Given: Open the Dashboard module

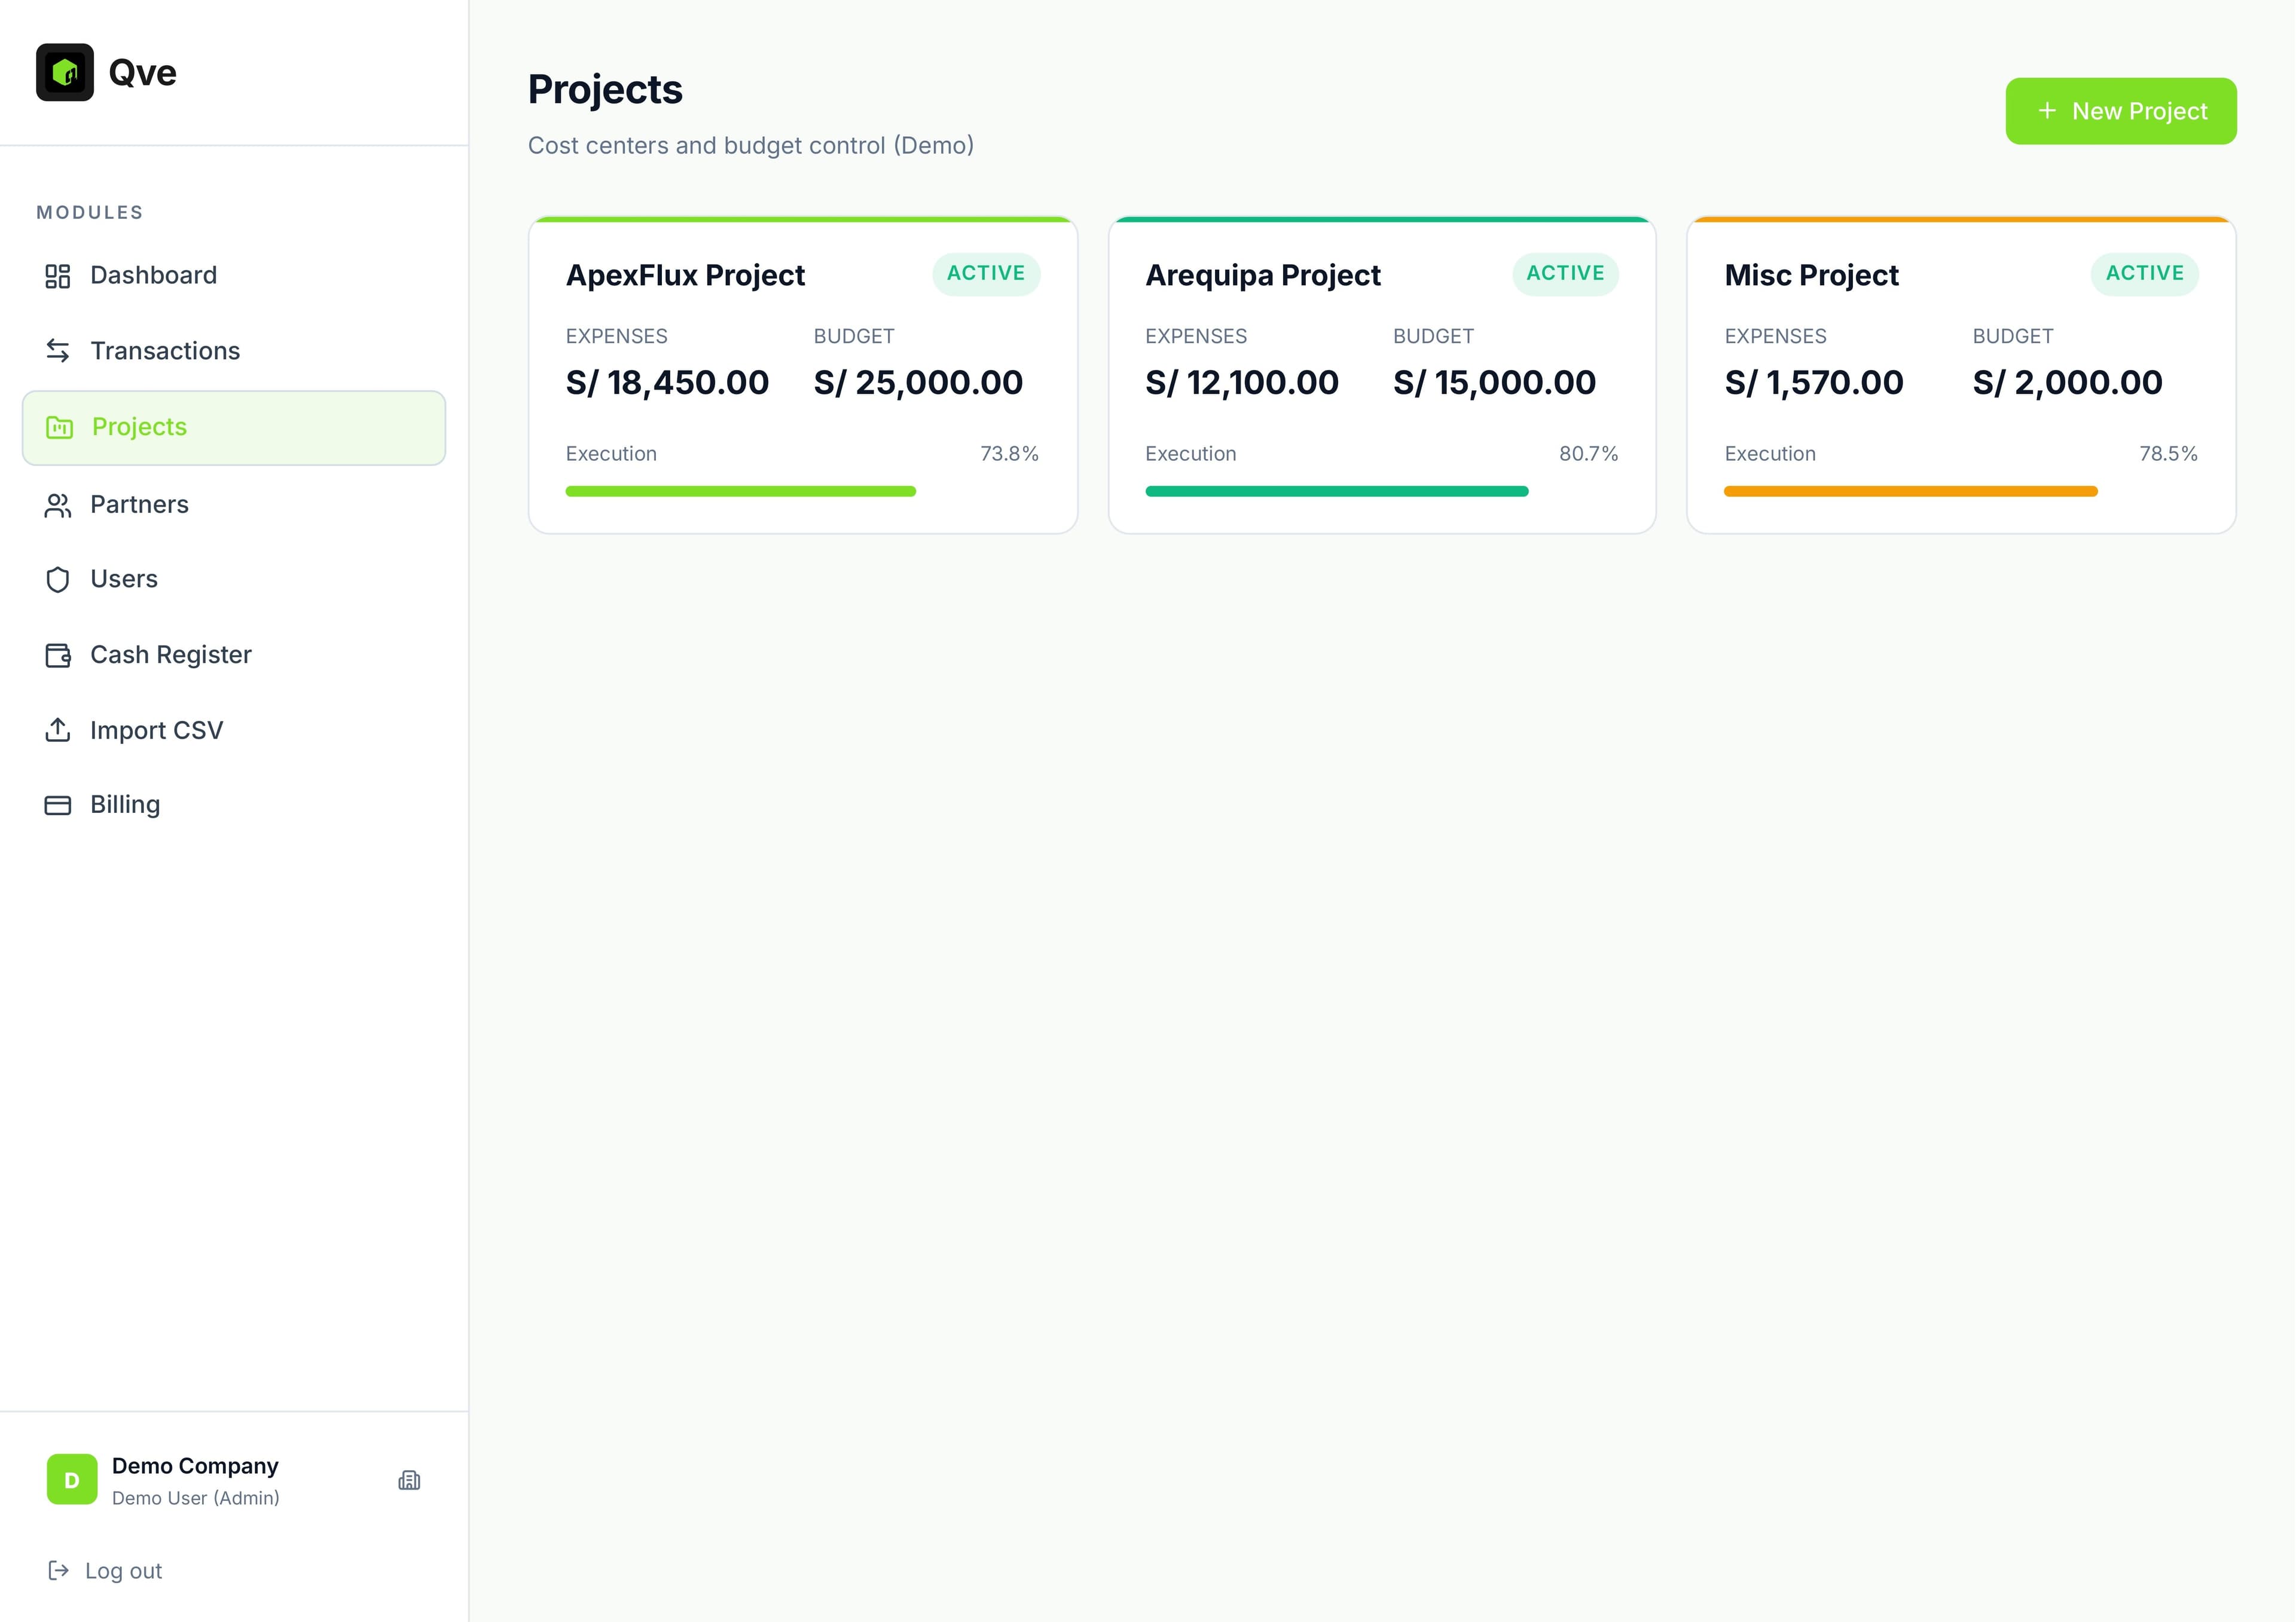Looking at the screenshot, I should point(153,275).
